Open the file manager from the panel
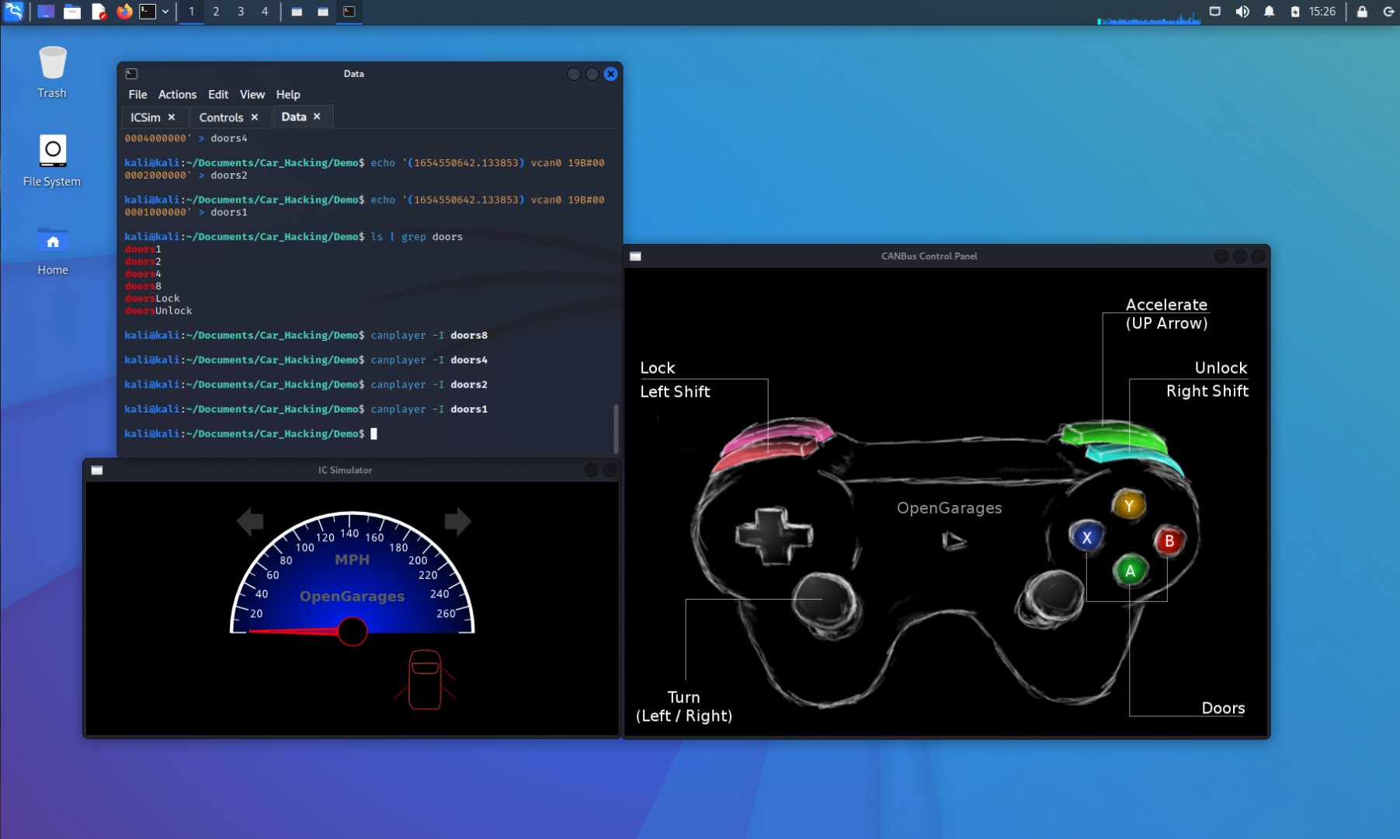 72,12
